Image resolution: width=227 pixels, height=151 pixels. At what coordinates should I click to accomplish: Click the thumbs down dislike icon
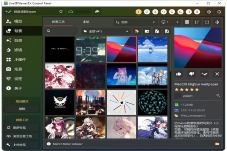click(x=191, y=74)
